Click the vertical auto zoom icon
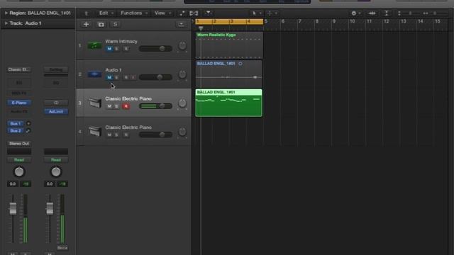 [387, 13]
